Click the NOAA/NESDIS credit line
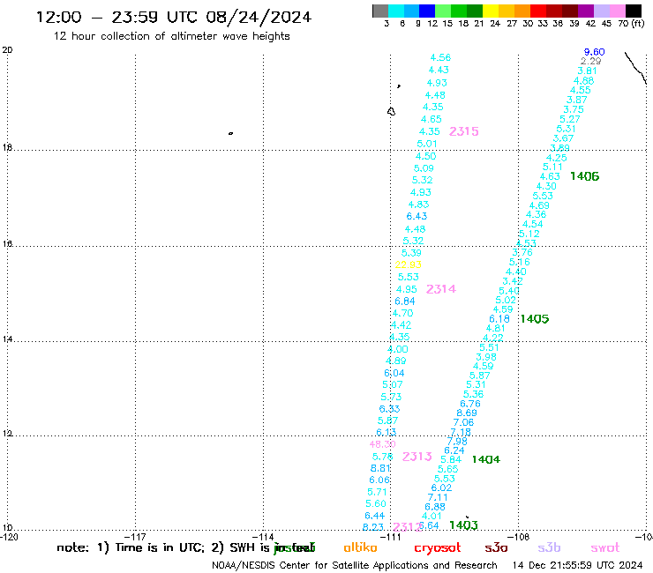The height and width of the screenshot is (573, 653). (x=355, y=566)
